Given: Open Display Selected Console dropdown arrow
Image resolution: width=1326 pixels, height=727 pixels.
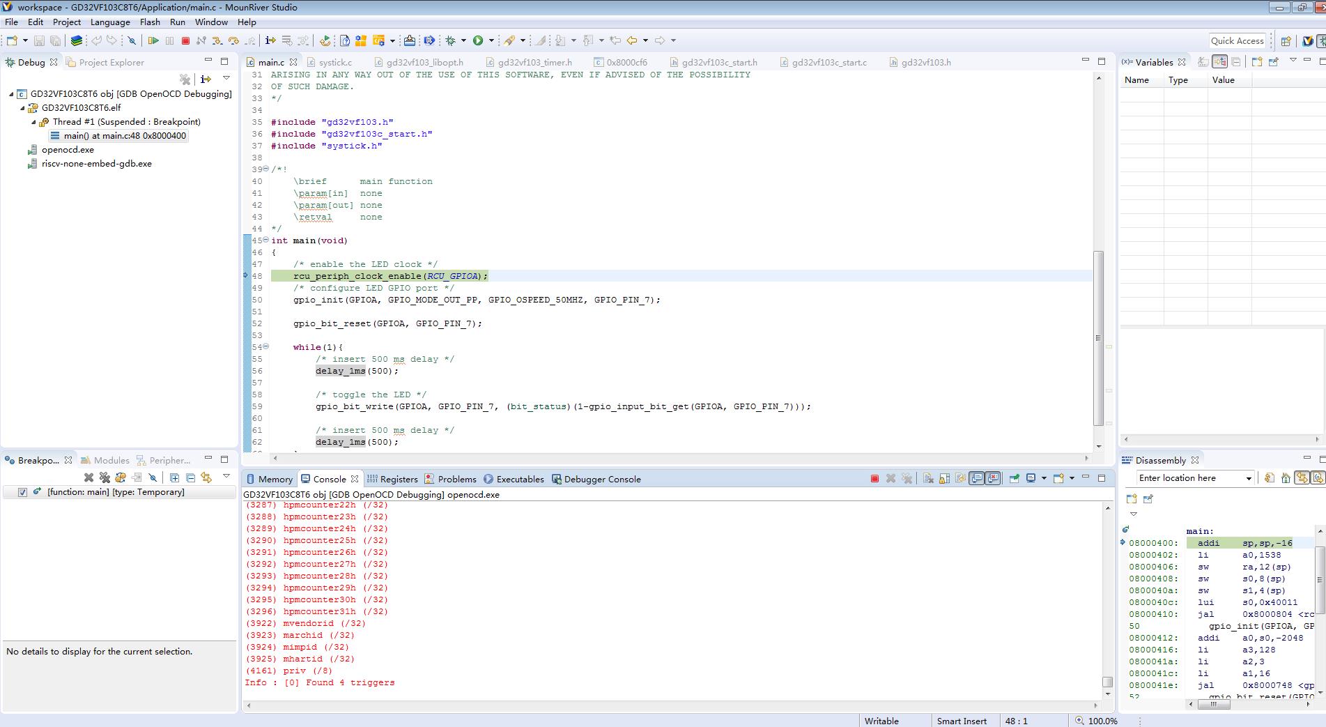Looking at the screenshot, I should click(x=1044, y=478).
